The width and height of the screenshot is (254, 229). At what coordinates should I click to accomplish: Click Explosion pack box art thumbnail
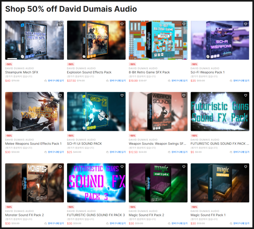(x=96, y=40)
